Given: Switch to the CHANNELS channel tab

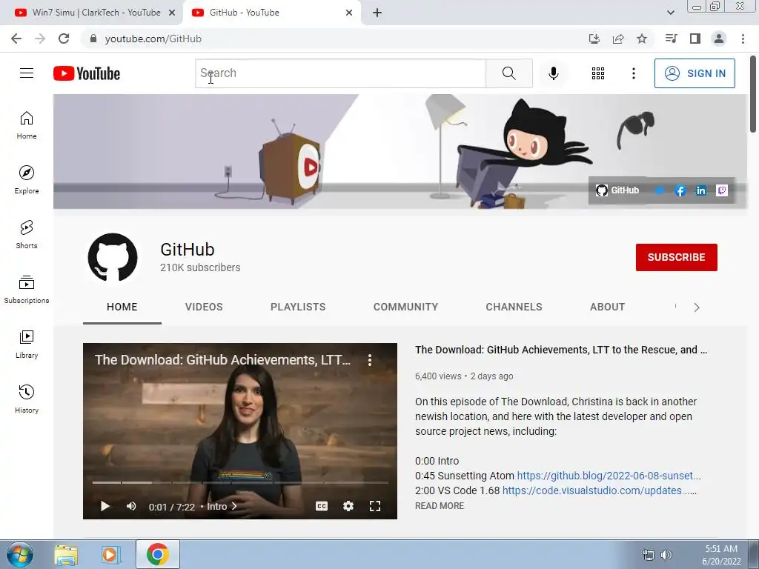Looking at the screenshot, I should [x=514, y=307].
